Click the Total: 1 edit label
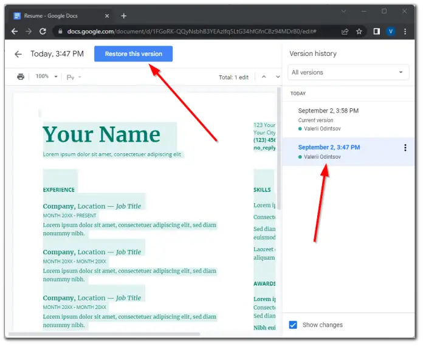Screen dimensions: 423x346 pyautogui.click(x=233, y=77)
